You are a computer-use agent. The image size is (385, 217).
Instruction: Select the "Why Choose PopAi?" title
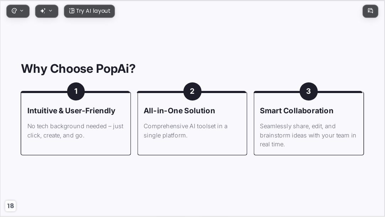point(78,69)
